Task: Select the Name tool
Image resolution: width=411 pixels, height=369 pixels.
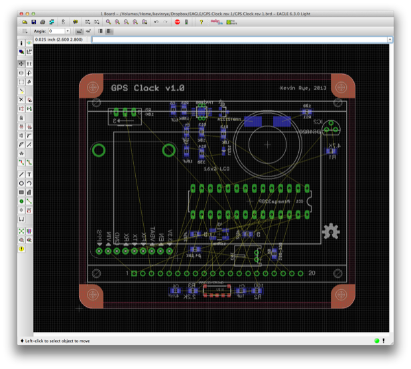Action: tap(21, 127)
